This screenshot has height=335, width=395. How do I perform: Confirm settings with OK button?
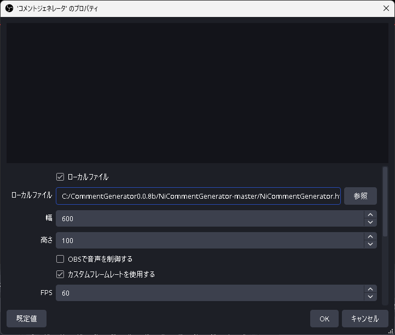pyautogui.click(x=324, y=319)
